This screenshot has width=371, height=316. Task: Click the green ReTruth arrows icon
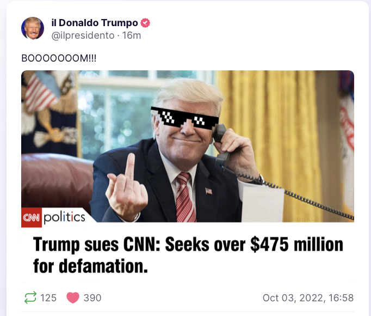coord(30,297)
